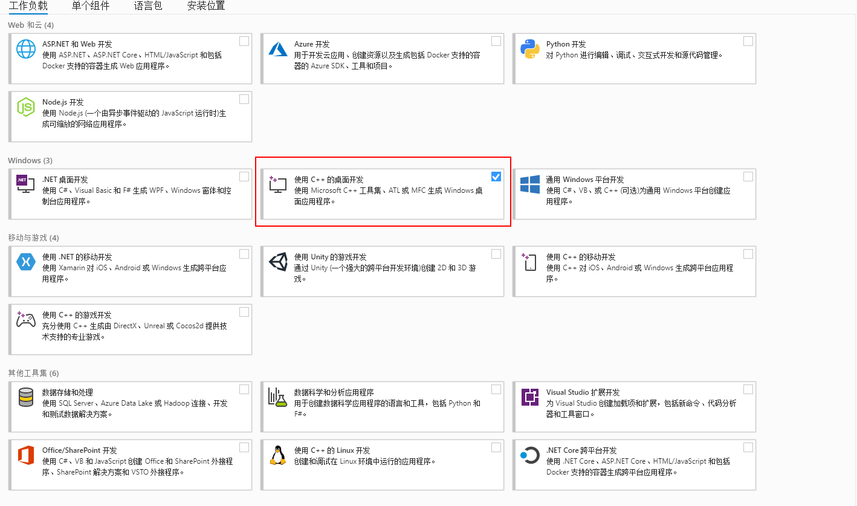This screenshot has width=857, height=506.
Task: Check the 数据科学和分析应用程序 checkbox
Action: (496, 389)
